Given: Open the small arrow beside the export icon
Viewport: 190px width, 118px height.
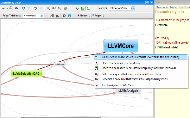Looking at the screenshot, I should coord(7,8).
